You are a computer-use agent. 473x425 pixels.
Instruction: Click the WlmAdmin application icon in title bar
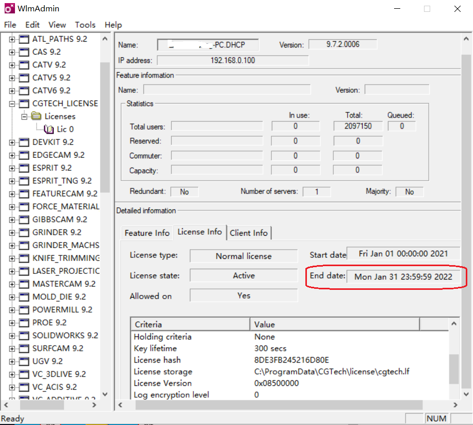pyautogui.click(x=10, y=8)
